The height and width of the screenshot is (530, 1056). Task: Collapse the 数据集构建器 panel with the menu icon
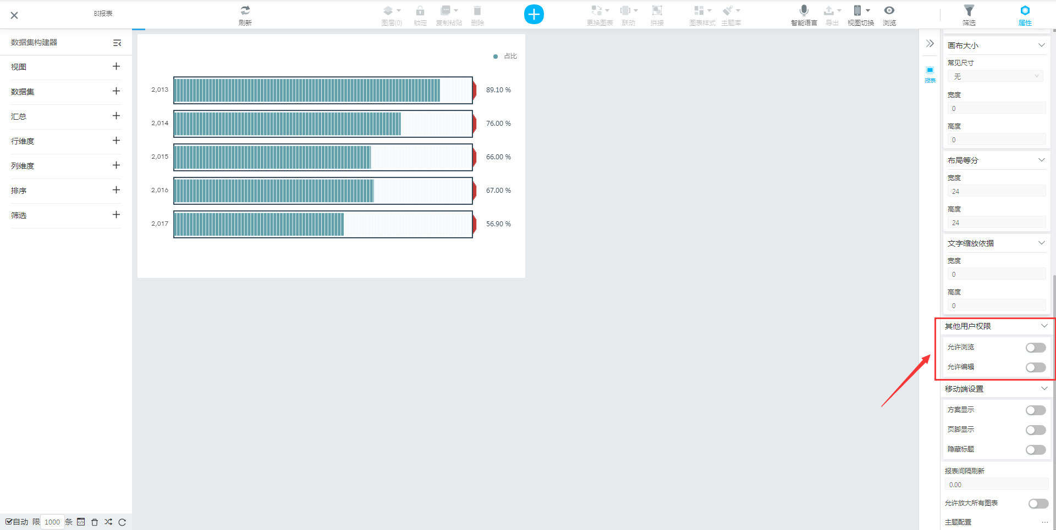point(117,43)
